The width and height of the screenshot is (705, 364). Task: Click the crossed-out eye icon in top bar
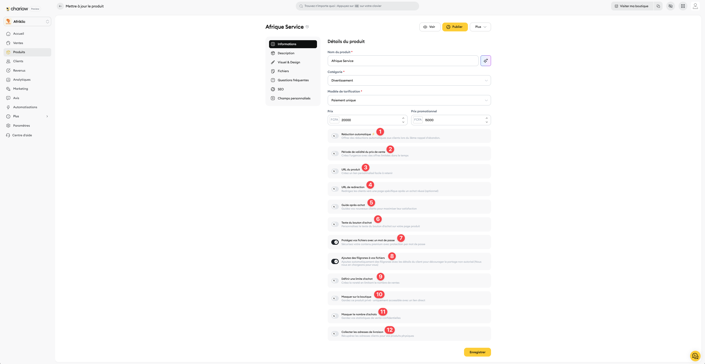[x=670, y=6]
